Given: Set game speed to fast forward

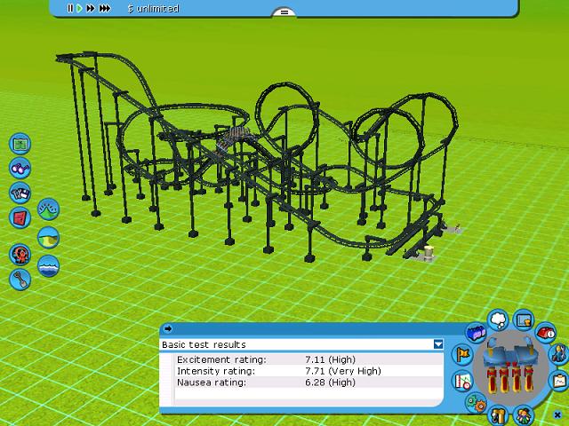Looking at the screenshot, I should (x=91, y=8).
